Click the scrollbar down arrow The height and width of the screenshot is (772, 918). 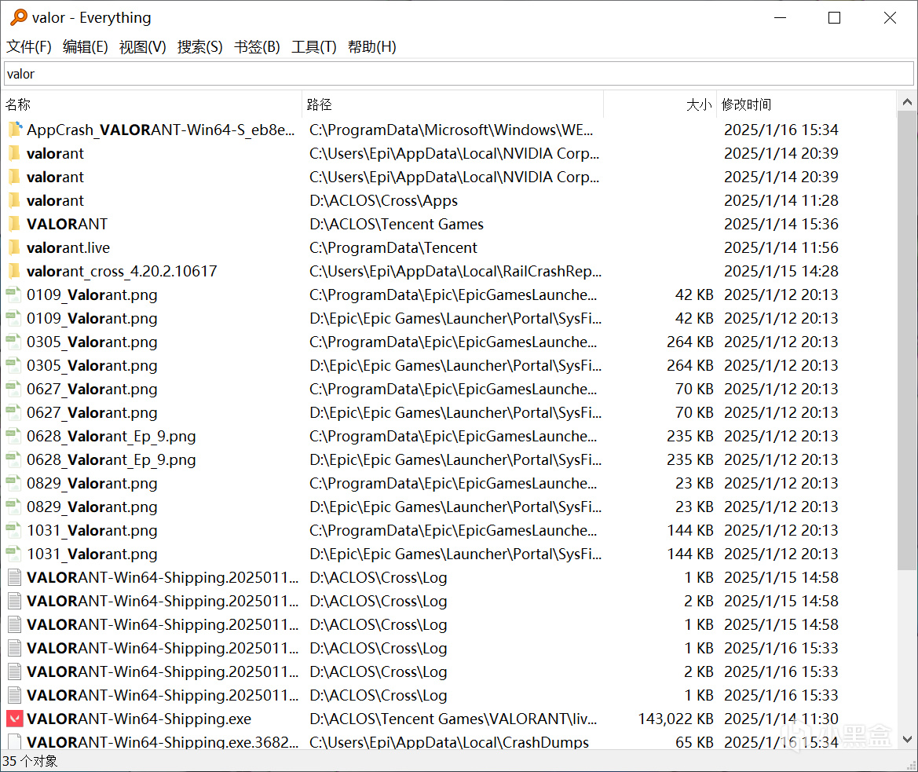click(x=907, y=739)
